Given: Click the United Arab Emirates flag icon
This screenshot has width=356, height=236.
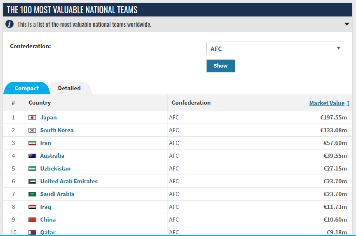Looking at the screenshot, I should [32, 181].
